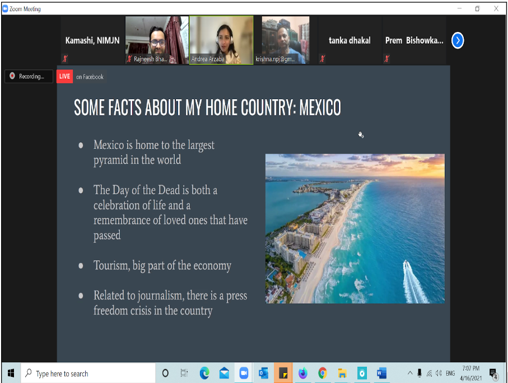Open the ENG language selector
Viewport: 508px width, 383px height.
450,373
